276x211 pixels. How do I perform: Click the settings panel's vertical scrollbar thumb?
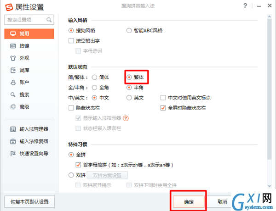point(269,89)
